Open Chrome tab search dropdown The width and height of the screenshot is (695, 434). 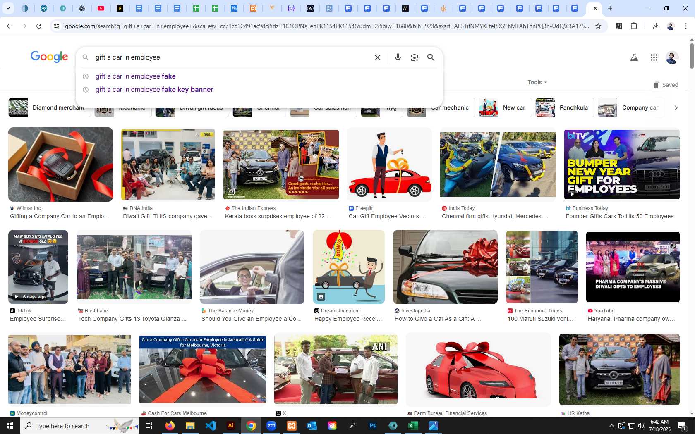pos(8,8)
